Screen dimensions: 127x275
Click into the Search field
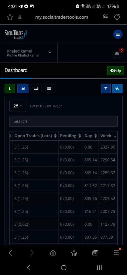pyautogui.click(x=64, y=121)
